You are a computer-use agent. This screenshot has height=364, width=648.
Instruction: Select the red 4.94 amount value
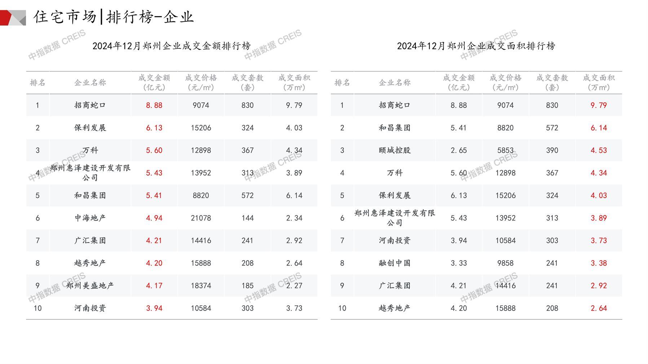(154, 218)
